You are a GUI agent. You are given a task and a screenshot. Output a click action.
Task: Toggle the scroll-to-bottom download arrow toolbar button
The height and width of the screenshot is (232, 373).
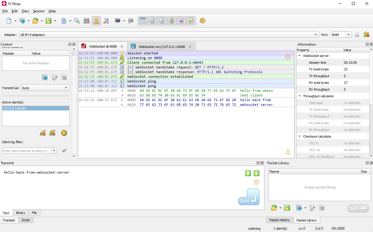(96, 21)
